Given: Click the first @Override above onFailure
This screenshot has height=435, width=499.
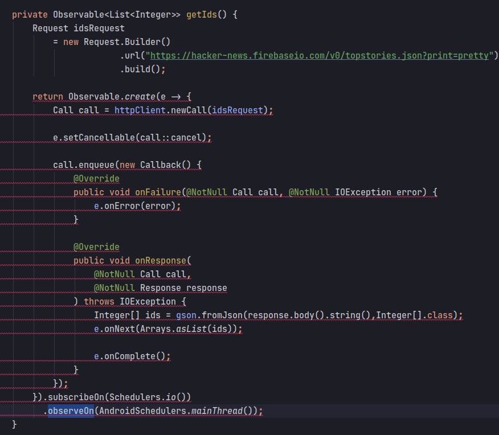Looking at the screenshot, I should coord(96,179).
